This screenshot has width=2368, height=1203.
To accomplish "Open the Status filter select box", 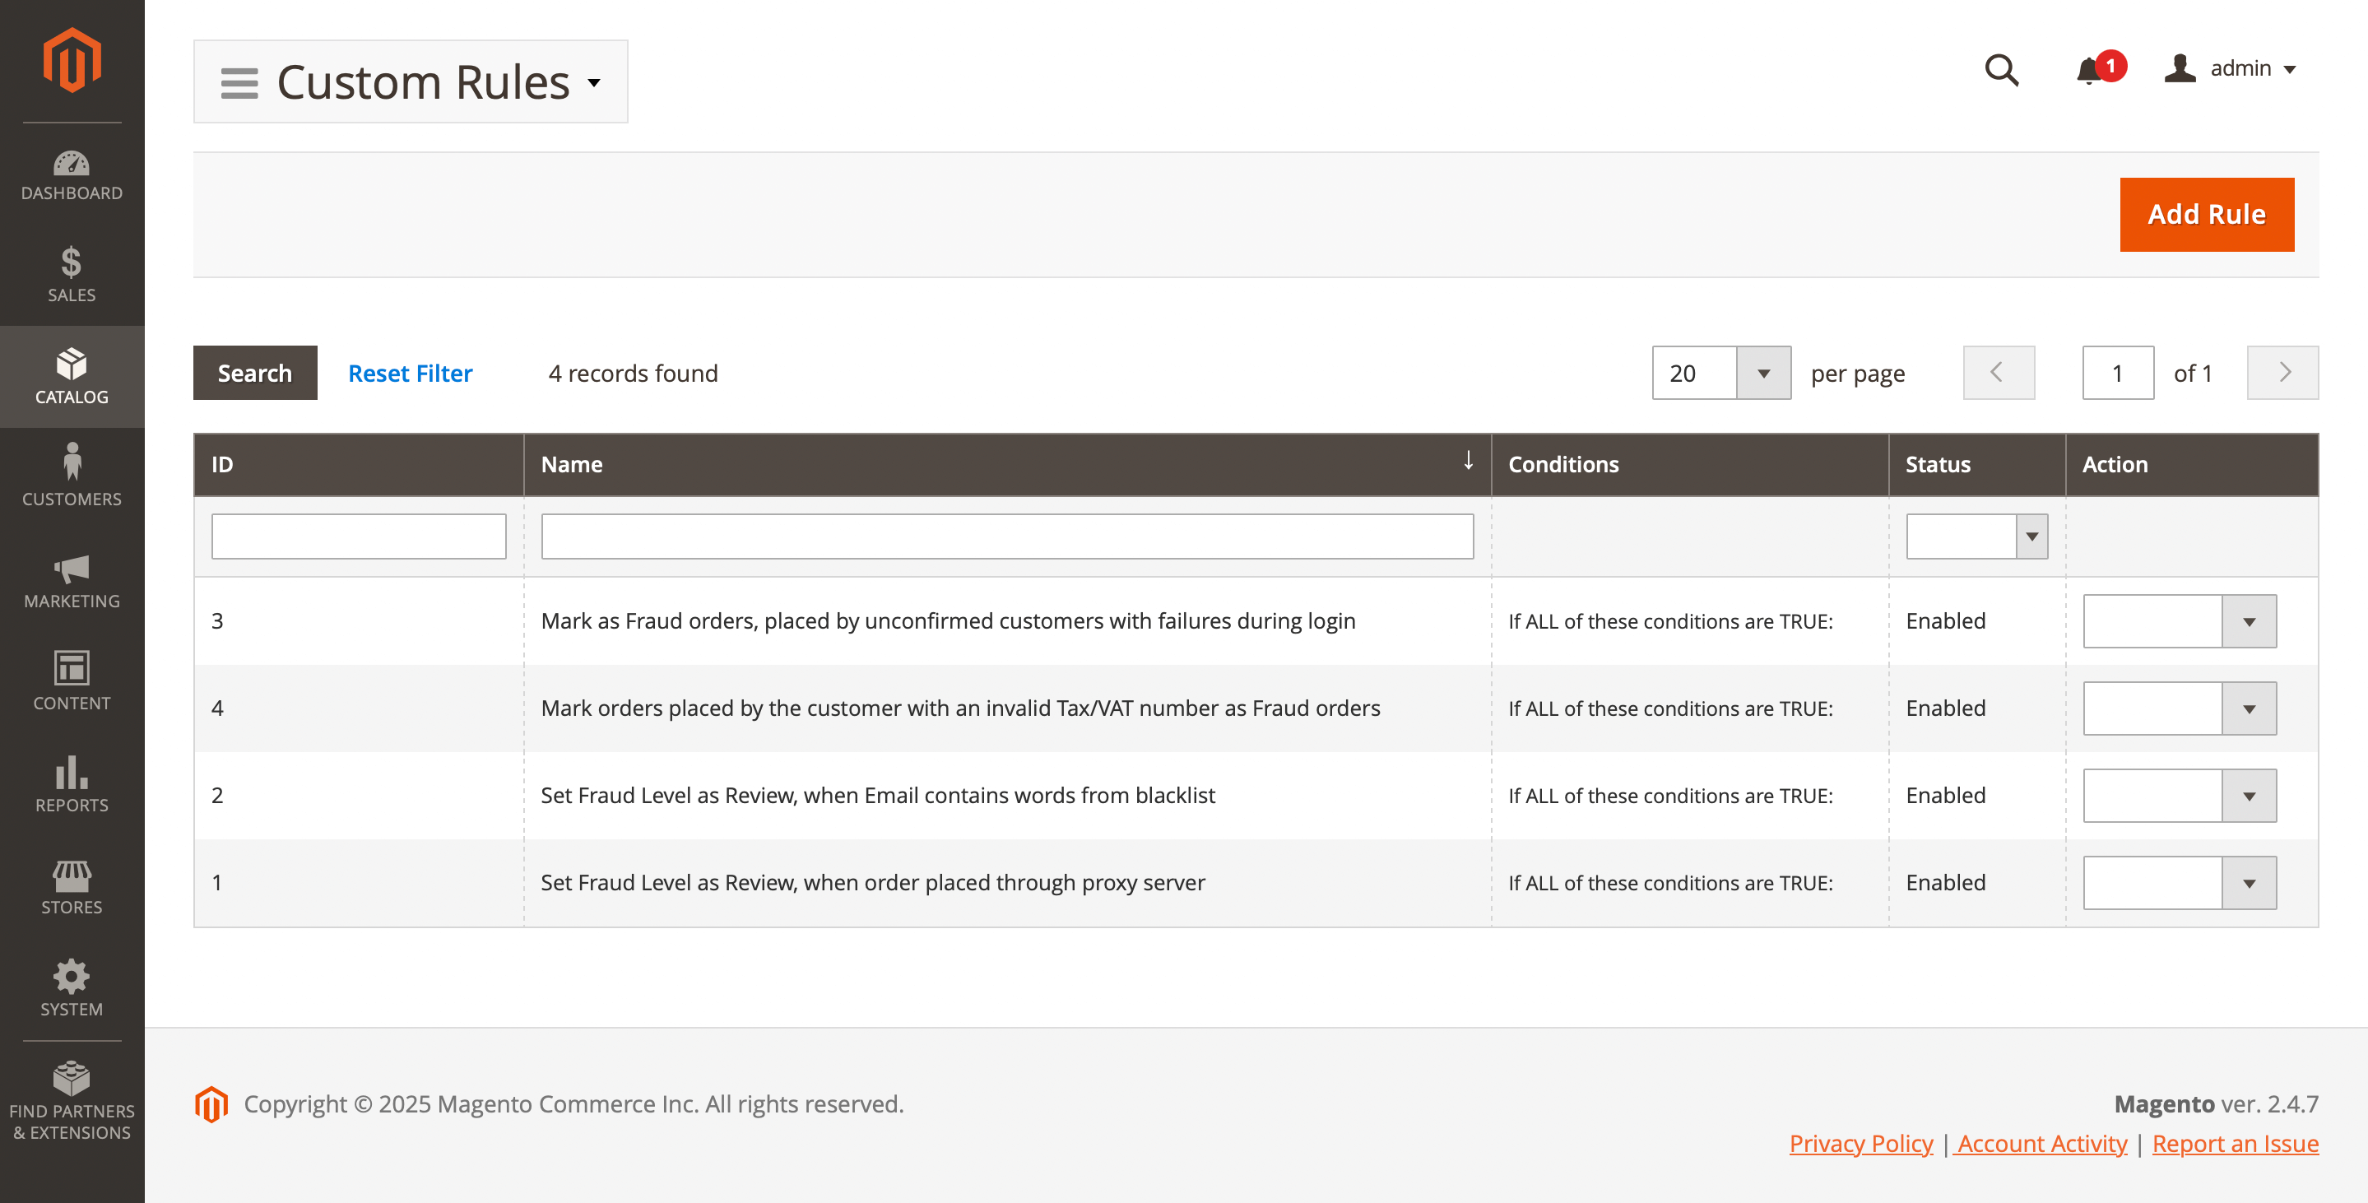I will 1976,536.
